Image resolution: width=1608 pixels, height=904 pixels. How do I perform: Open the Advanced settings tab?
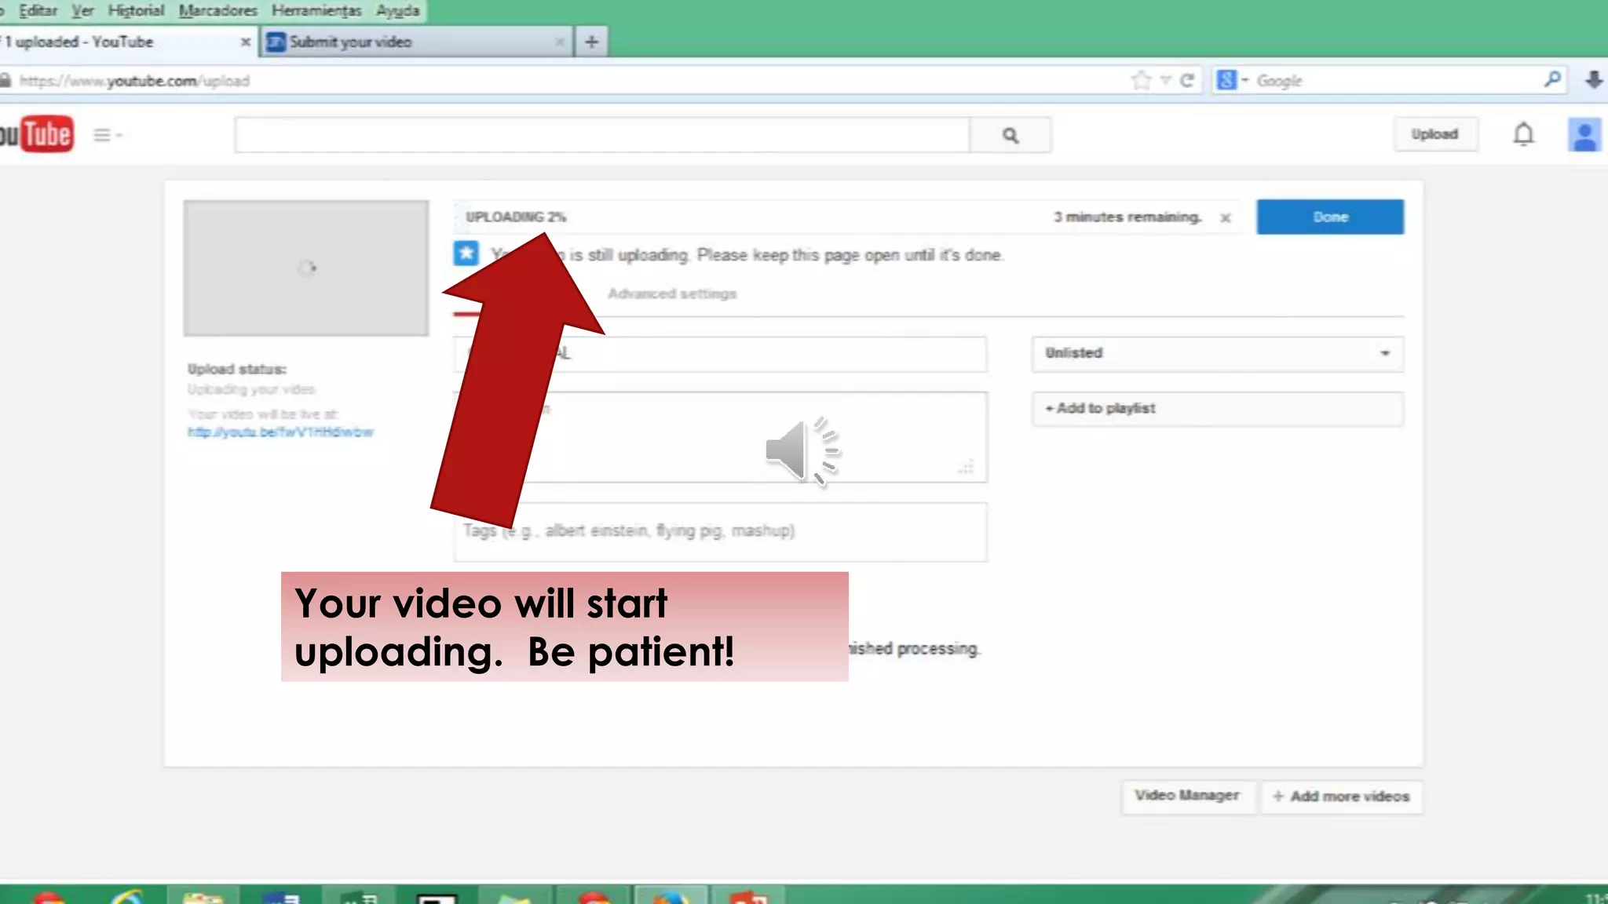coord(672,293)
